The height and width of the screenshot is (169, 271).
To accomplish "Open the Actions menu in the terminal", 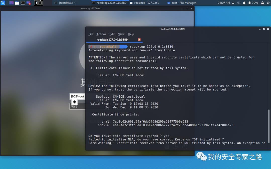I will pos(101,34).
